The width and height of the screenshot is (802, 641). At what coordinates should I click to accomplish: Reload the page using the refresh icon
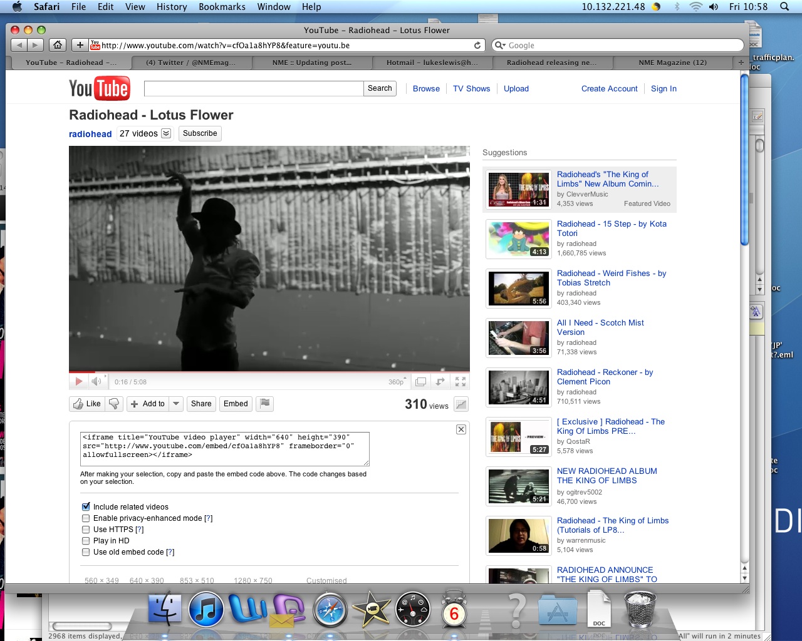(477, 45)
